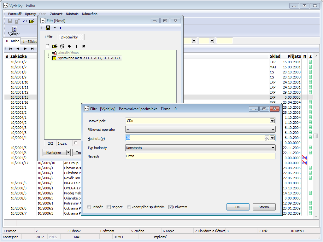323x242 pixels.
Task: Enable the Potlačit checkbox
Action: (x=89, y=207)
